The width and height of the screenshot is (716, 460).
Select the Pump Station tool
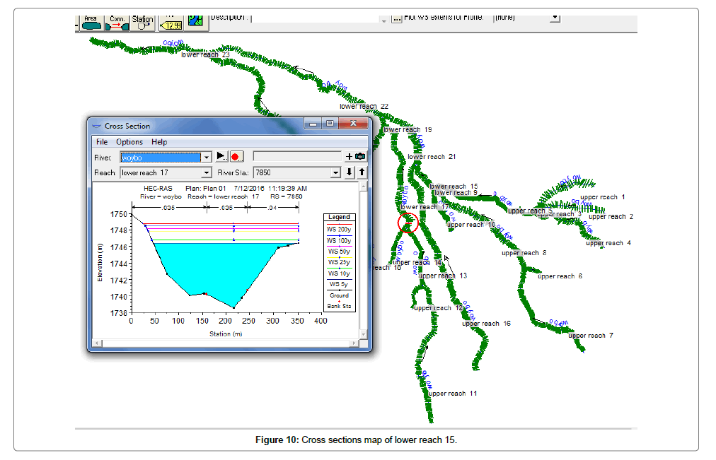143,23
